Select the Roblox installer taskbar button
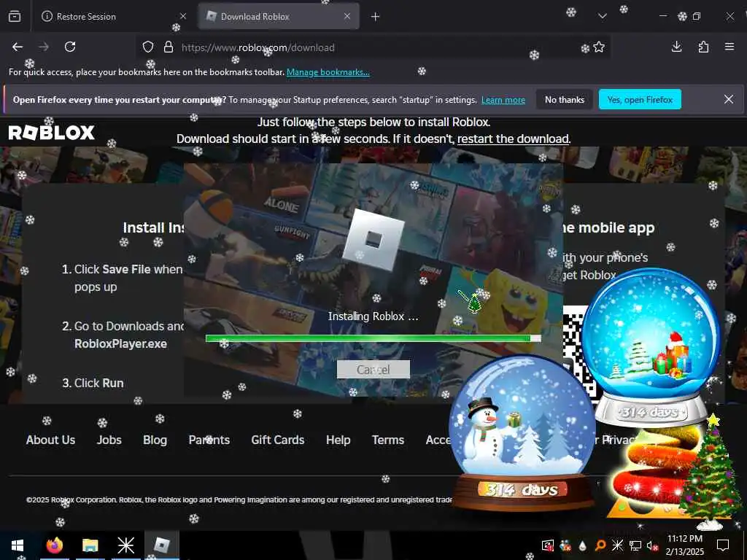747x560 pixels. [x=162, y=545]
